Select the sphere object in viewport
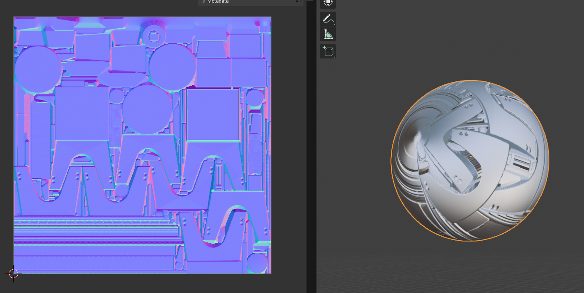The height and width of the screenshot is (293, 584). pyautogui.click(x=470, y=160)
